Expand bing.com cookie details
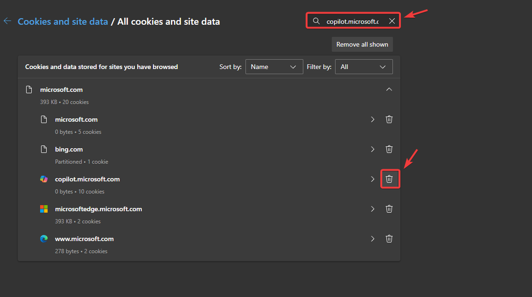 [x=372, y=149]
